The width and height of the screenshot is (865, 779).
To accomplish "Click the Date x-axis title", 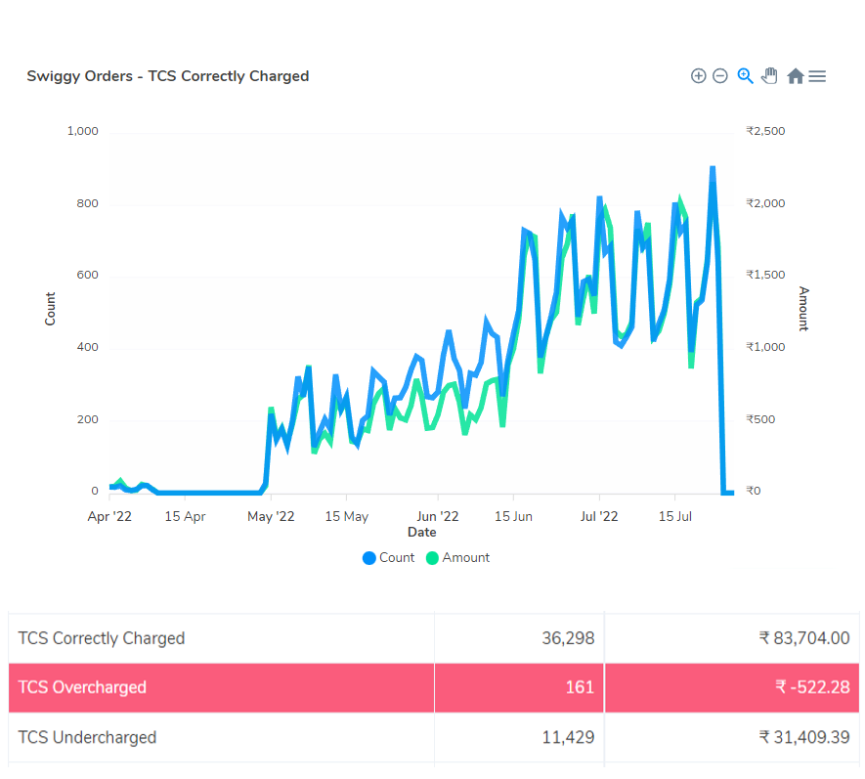I will click(x=422, y=533).
